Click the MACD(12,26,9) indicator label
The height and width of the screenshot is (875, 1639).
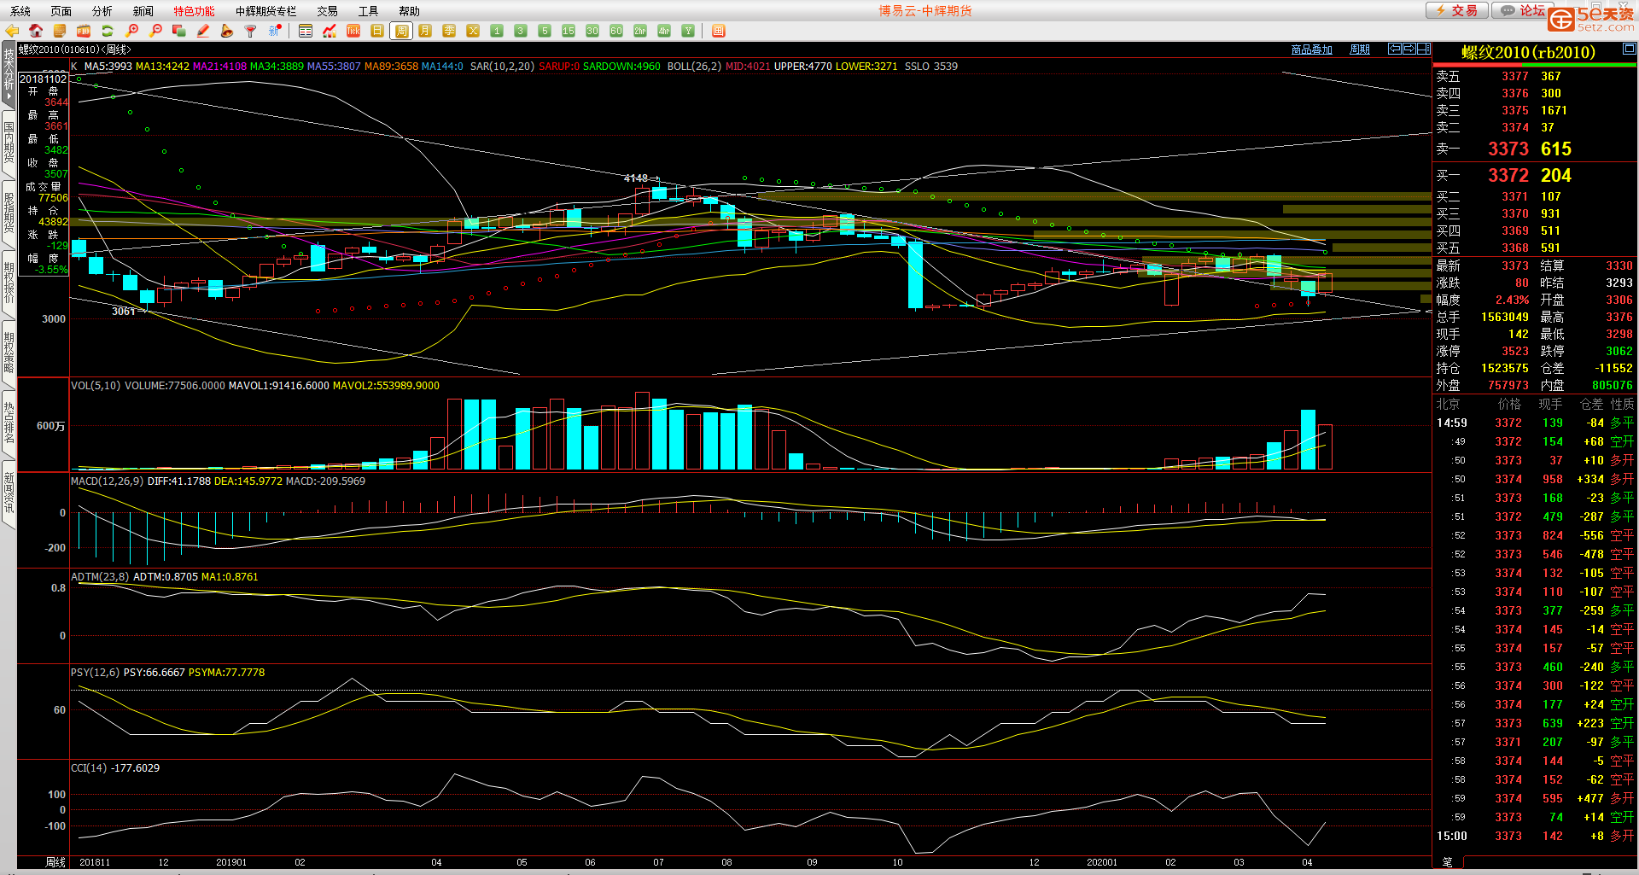click(x=108, y=481)
